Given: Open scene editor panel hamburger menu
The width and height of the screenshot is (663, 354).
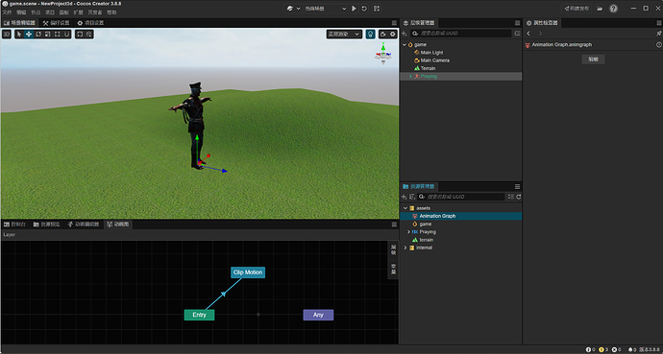Looking at the screenshot, I should tap(394, 23).
